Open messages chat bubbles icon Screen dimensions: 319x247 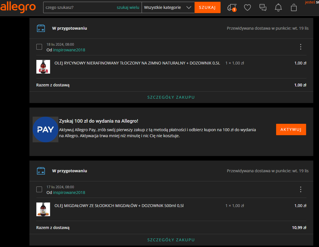click(263, 8)
